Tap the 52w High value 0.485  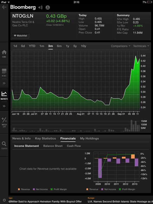click(136, 19)
